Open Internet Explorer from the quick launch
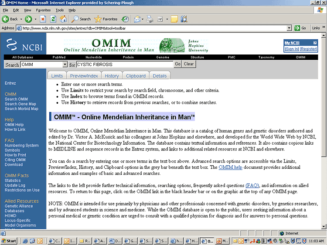 tap(25, 241)
